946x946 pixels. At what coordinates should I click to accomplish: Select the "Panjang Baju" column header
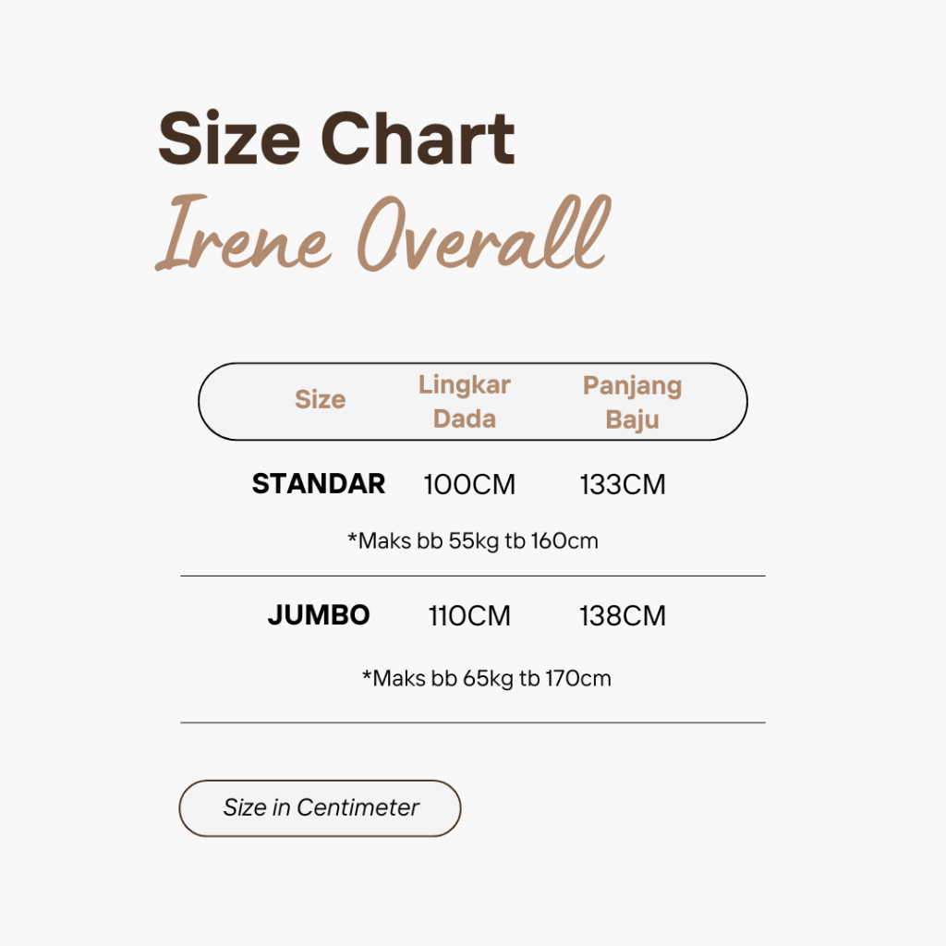pos(632,402)
